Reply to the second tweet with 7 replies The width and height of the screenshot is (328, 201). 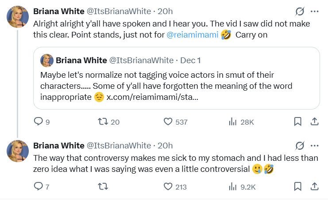[39, 187]
